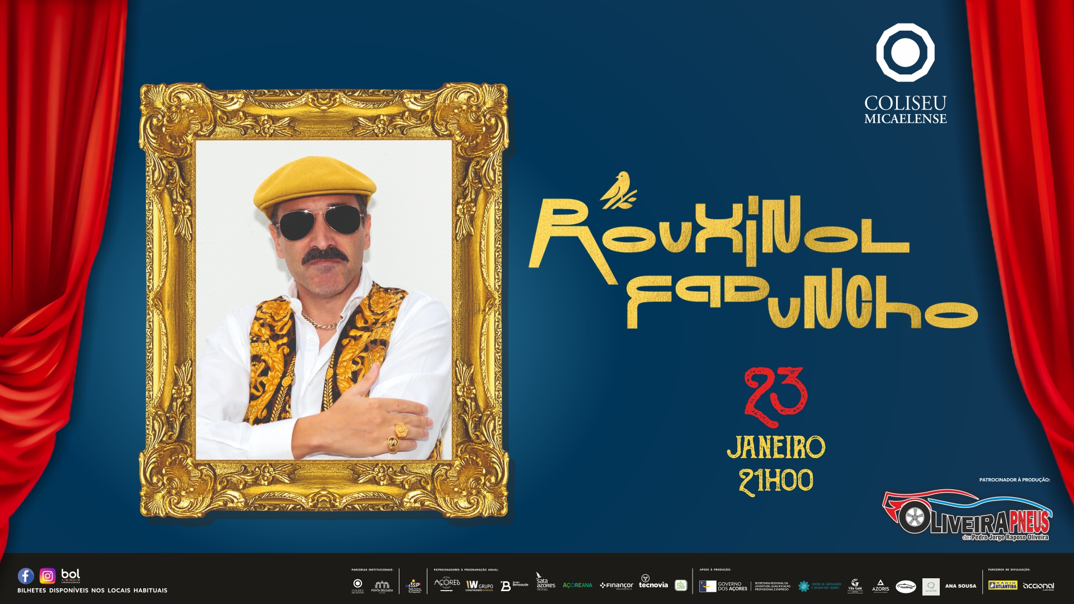Select the Açoreana green logo
Image resolution: width=1074 pixels, height=604 pixels.
577,586
